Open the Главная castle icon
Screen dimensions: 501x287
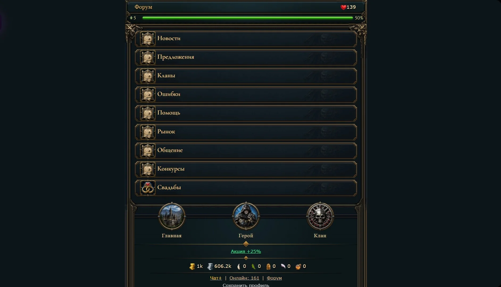(x=172, y=216)
